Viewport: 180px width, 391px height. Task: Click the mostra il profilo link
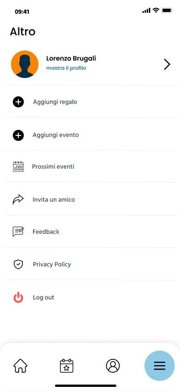[66, 68]
